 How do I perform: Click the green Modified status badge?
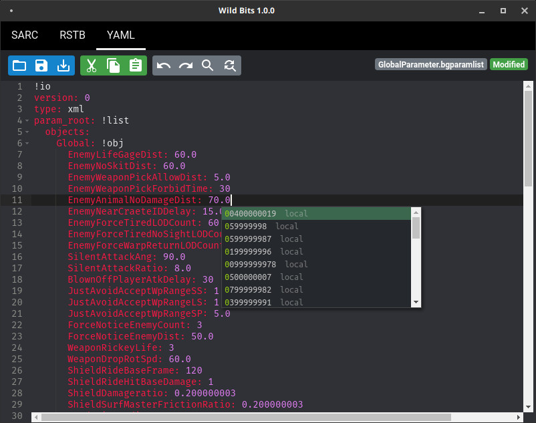pyautogui.click(x=509, y=65)
